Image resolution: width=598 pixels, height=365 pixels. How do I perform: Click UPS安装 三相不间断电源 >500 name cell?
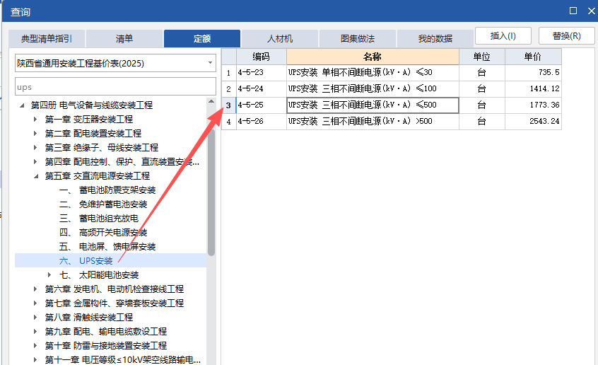[373, 122]
